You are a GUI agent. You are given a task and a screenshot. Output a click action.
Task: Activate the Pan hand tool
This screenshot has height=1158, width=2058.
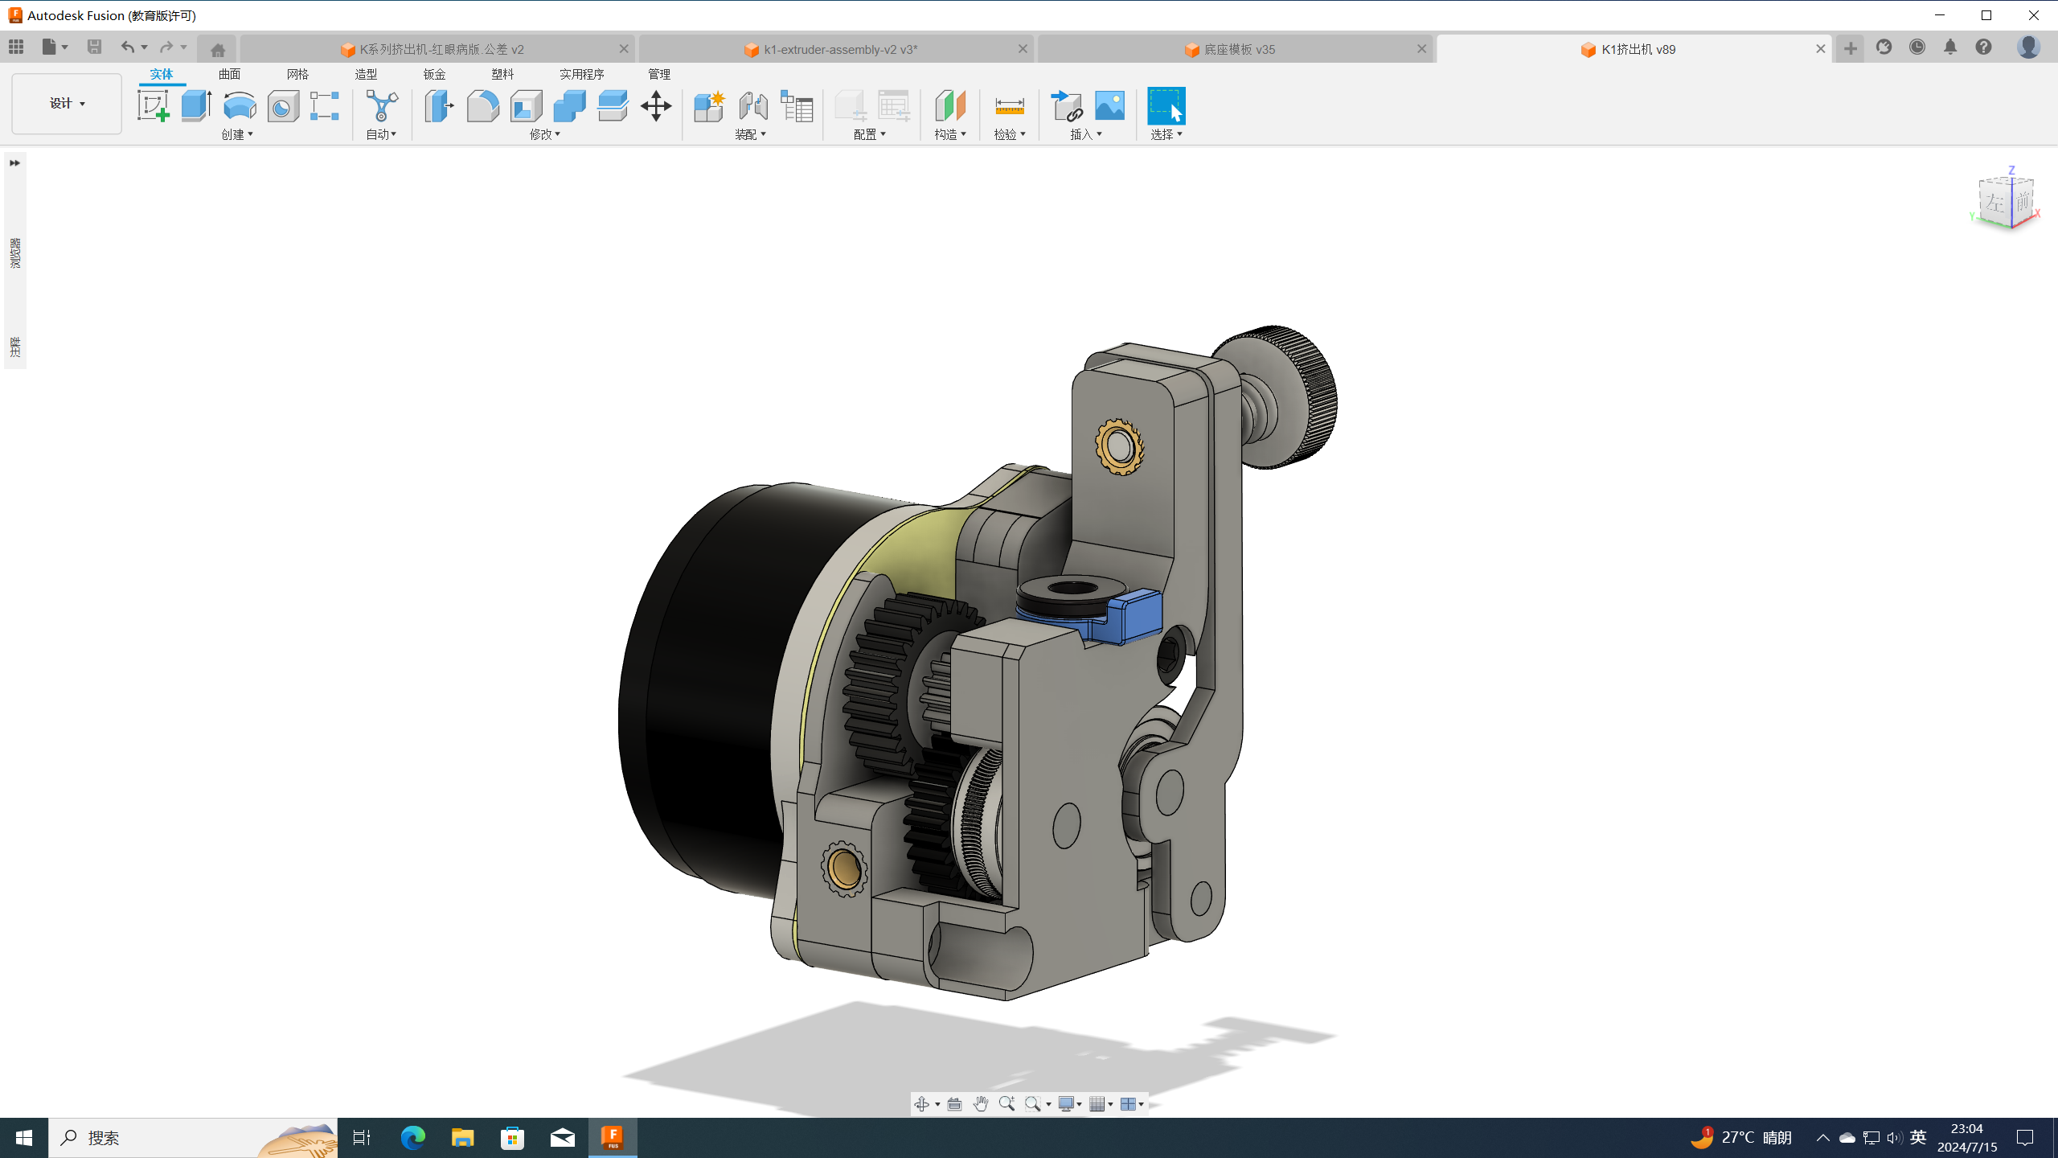click(x=981, y=1104)
